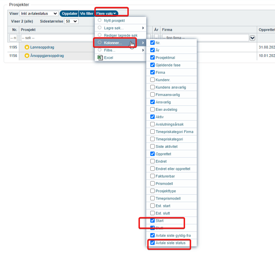Click circle icon next to Filtre
The image size is (275, 259).
100,50
